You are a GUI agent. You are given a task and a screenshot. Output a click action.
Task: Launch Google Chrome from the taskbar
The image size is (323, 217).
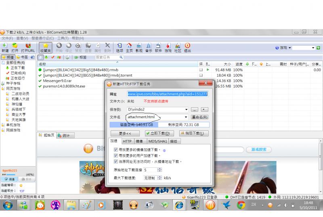point(241,205)
